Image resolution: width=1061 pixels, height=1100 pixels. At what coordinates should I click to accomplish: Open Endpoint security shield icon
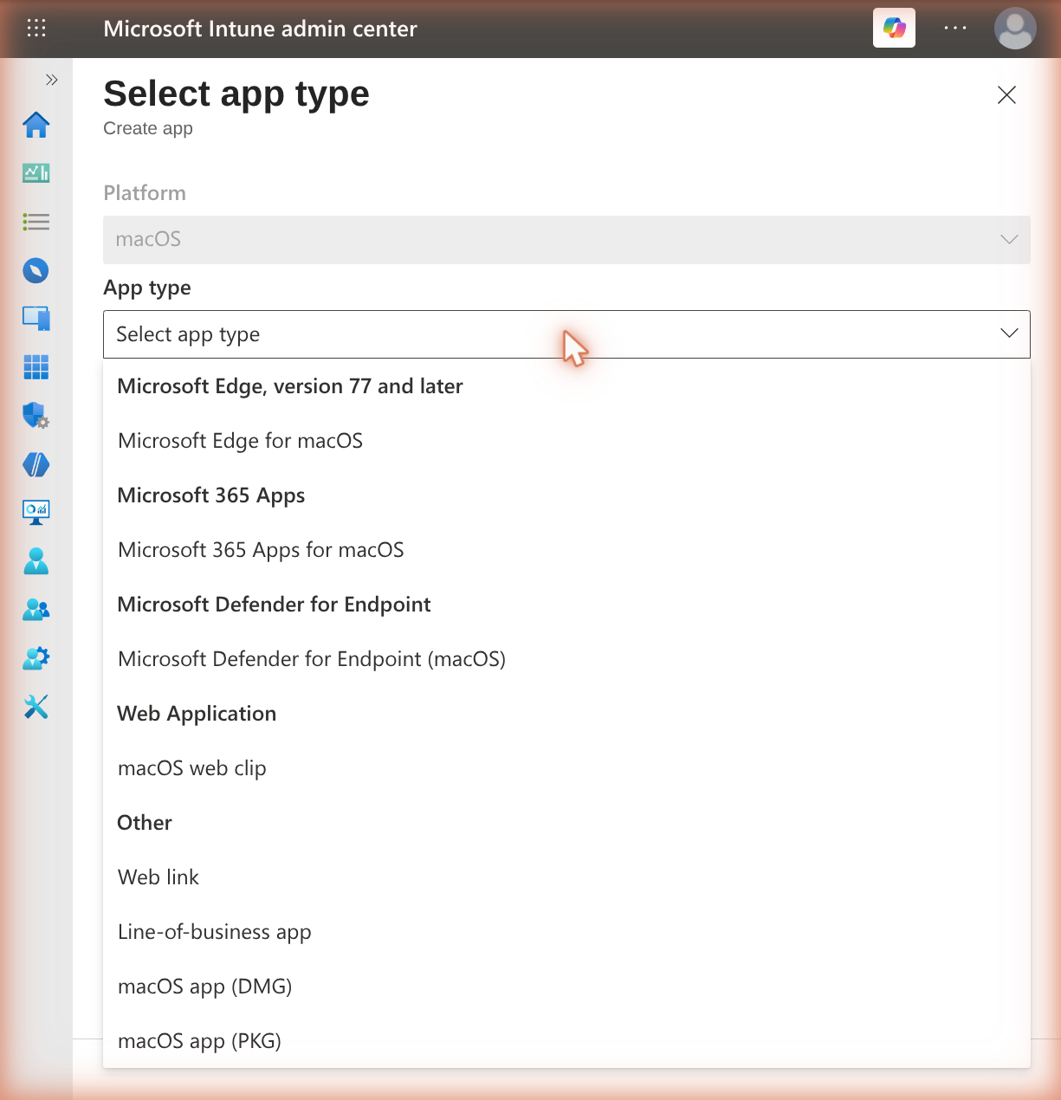tap(36, 416)
